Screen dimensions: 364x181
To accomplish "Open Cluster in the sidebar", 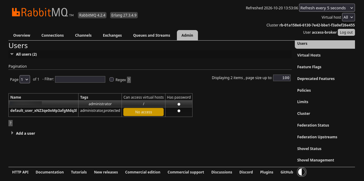I will click(x=304, y=113).
